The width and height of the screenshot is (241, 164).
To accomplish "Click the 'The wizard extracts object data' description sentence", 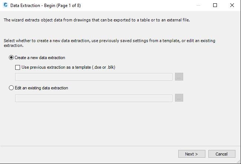I will [x=97, y=20].
